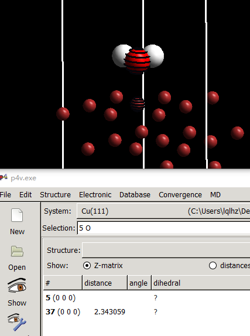
Task: Click the dihedral column header
Action: click(x=201, y=283)
